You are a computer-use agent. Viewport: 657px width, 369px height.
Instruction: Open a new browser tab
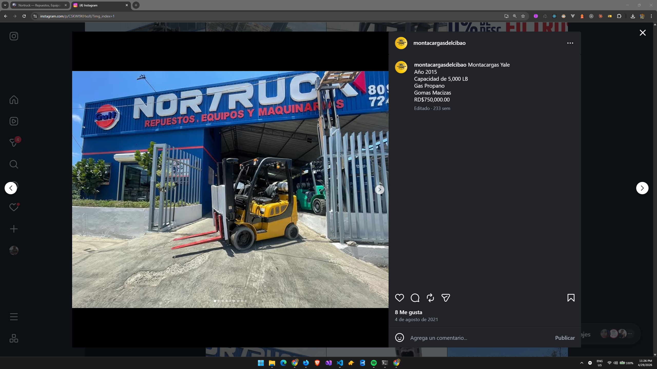pyautogui.click(x=136, y=5)
